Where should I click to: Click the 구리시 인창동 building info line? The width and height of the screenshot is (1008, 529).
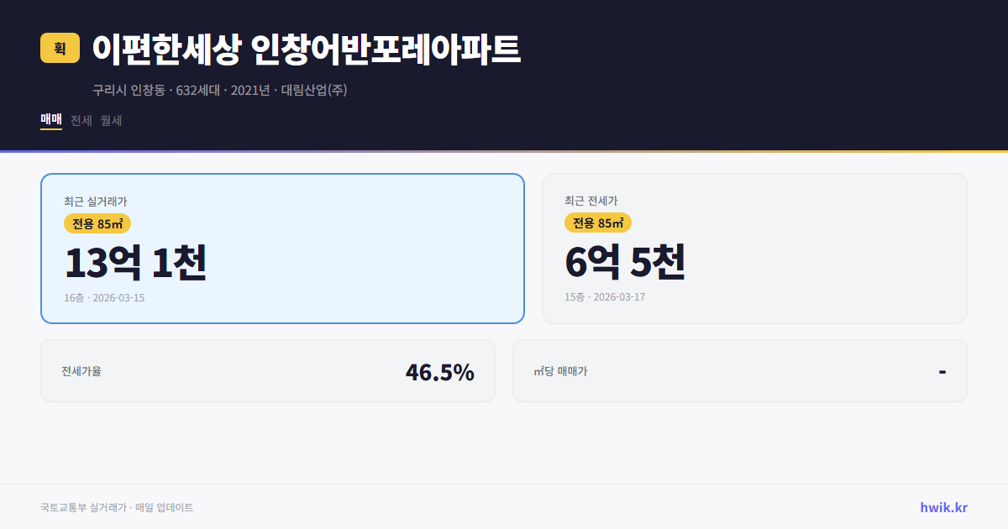220,90
